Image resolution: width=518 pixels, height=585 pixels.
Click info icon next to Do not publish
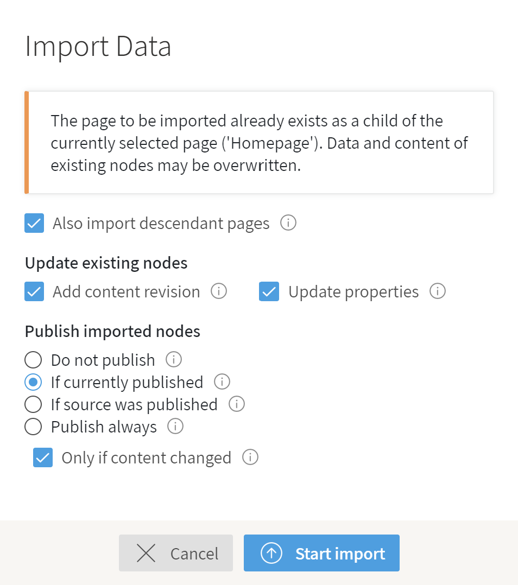(174, 359)
